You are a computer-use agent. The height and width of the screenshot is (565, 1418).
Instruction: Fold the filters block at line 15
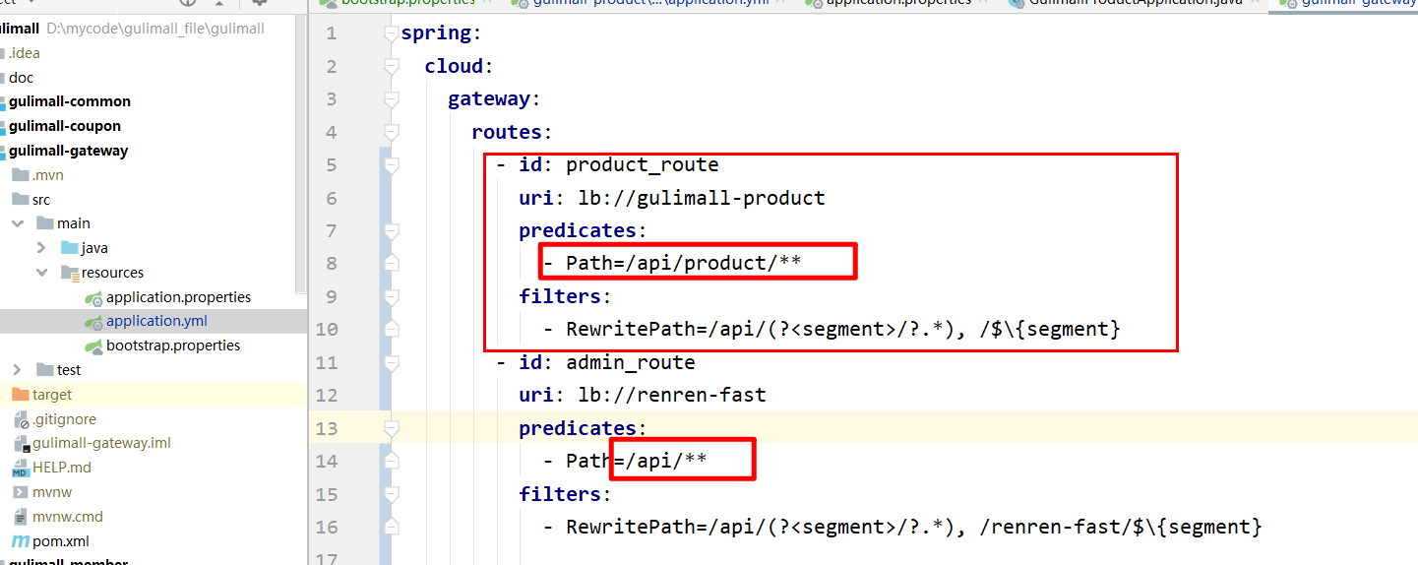click(x=392, y=494)
